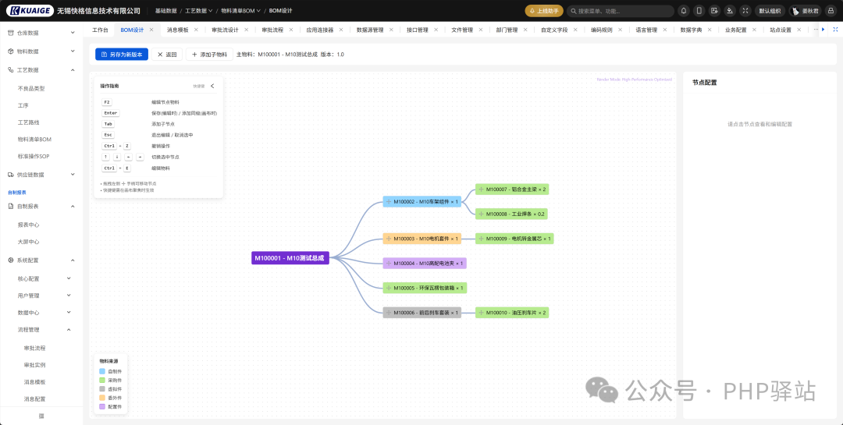Open the 姜秋君 user menu

[x=806, y=11]
